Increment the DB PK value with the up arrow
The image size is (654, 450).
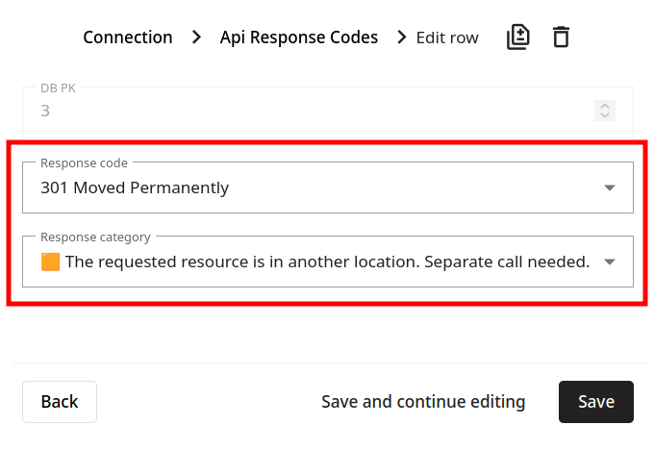pyautogui.click(x=605, y=106)
